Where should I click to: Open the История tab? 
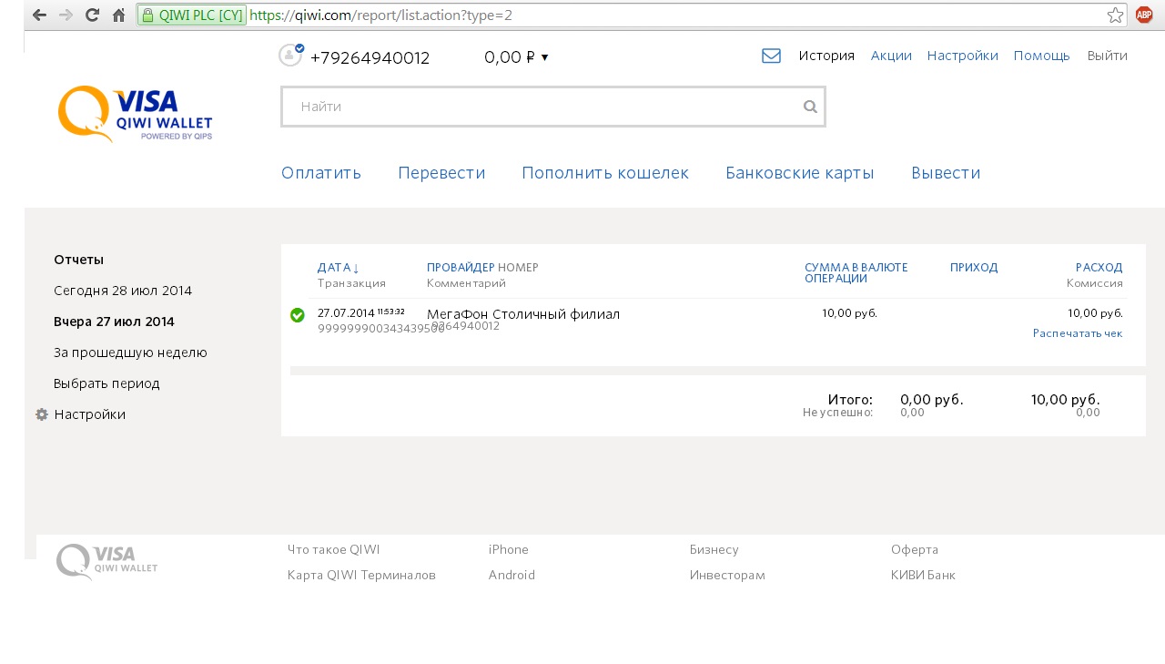click(826, 56)
